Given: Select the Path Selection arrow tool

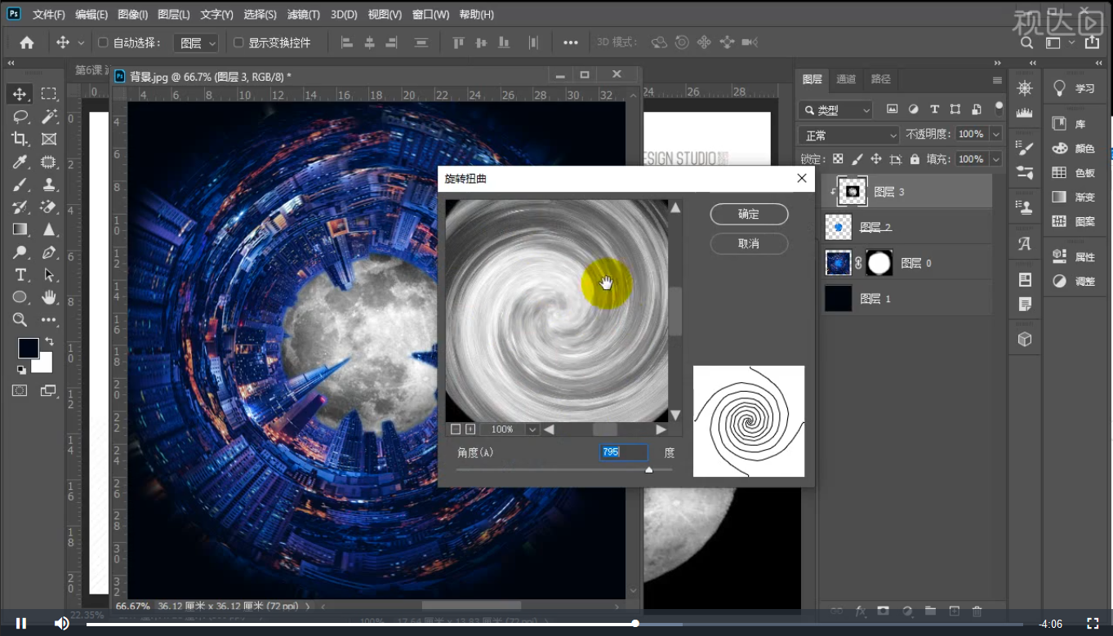Looking at the screenshot, I should (49, 274).
